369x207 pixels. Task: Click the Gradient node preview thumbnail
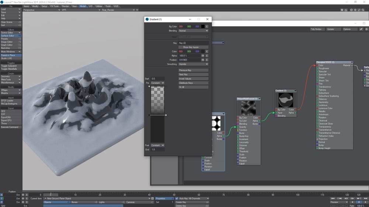[x=286, y=100]
